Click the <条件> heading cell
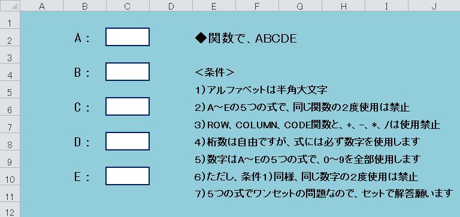460x217 pixels. (x=215, y=73)
